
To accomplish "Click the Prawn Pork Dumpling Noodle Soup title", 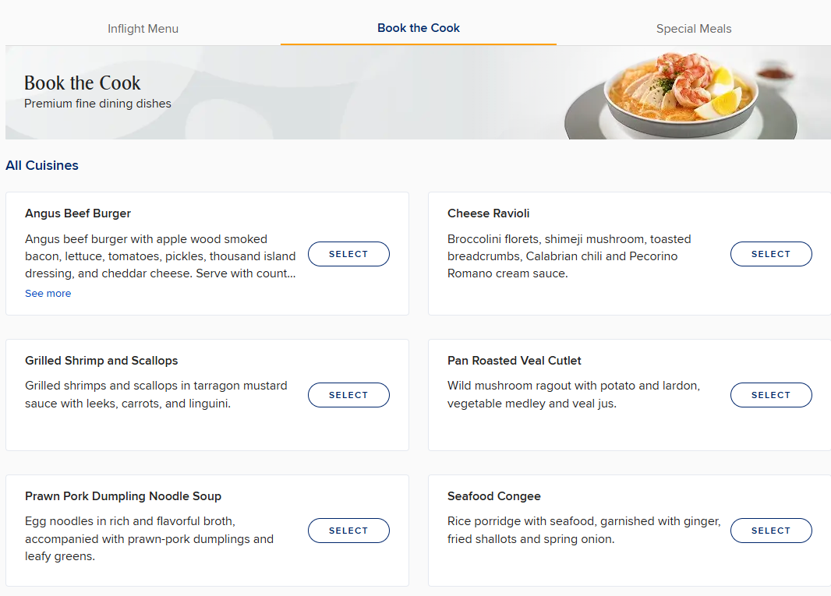I will click(123, 496).
